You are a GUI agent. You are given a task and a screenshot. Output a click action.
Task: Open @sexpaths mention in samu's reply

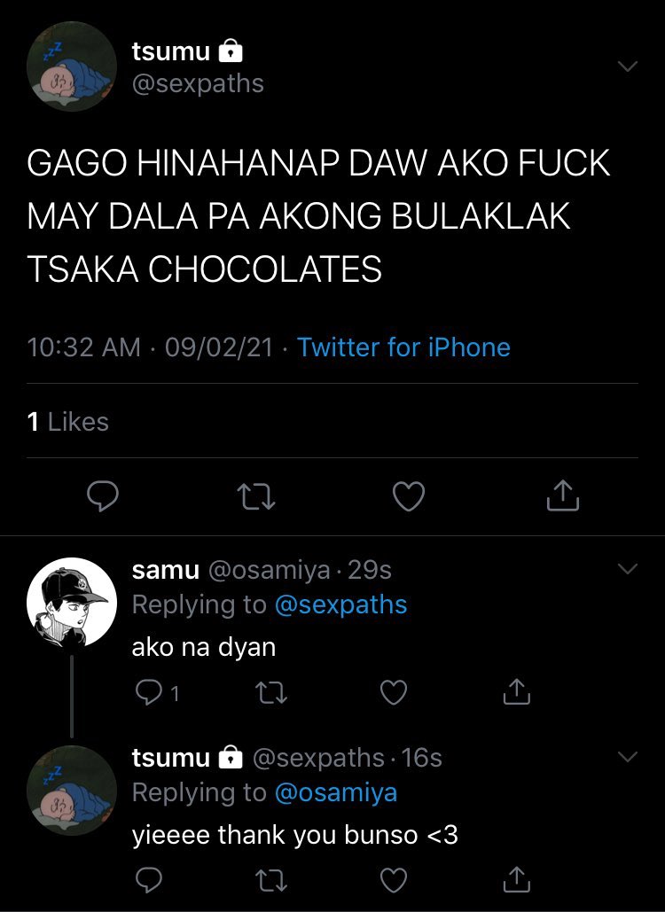(340, 604)
